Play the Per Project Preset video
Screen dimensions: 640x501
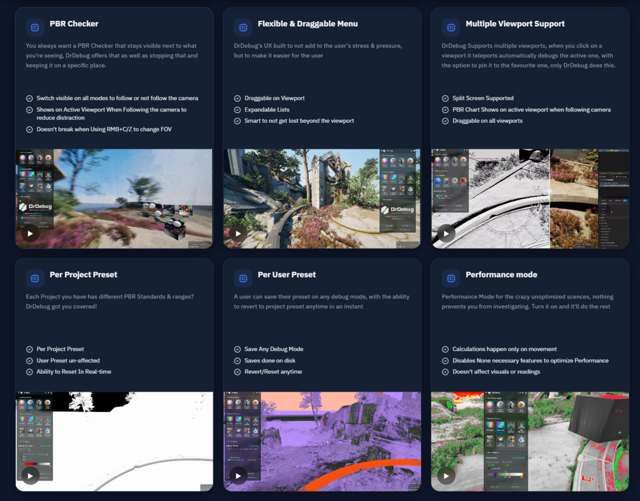(30, 476)
